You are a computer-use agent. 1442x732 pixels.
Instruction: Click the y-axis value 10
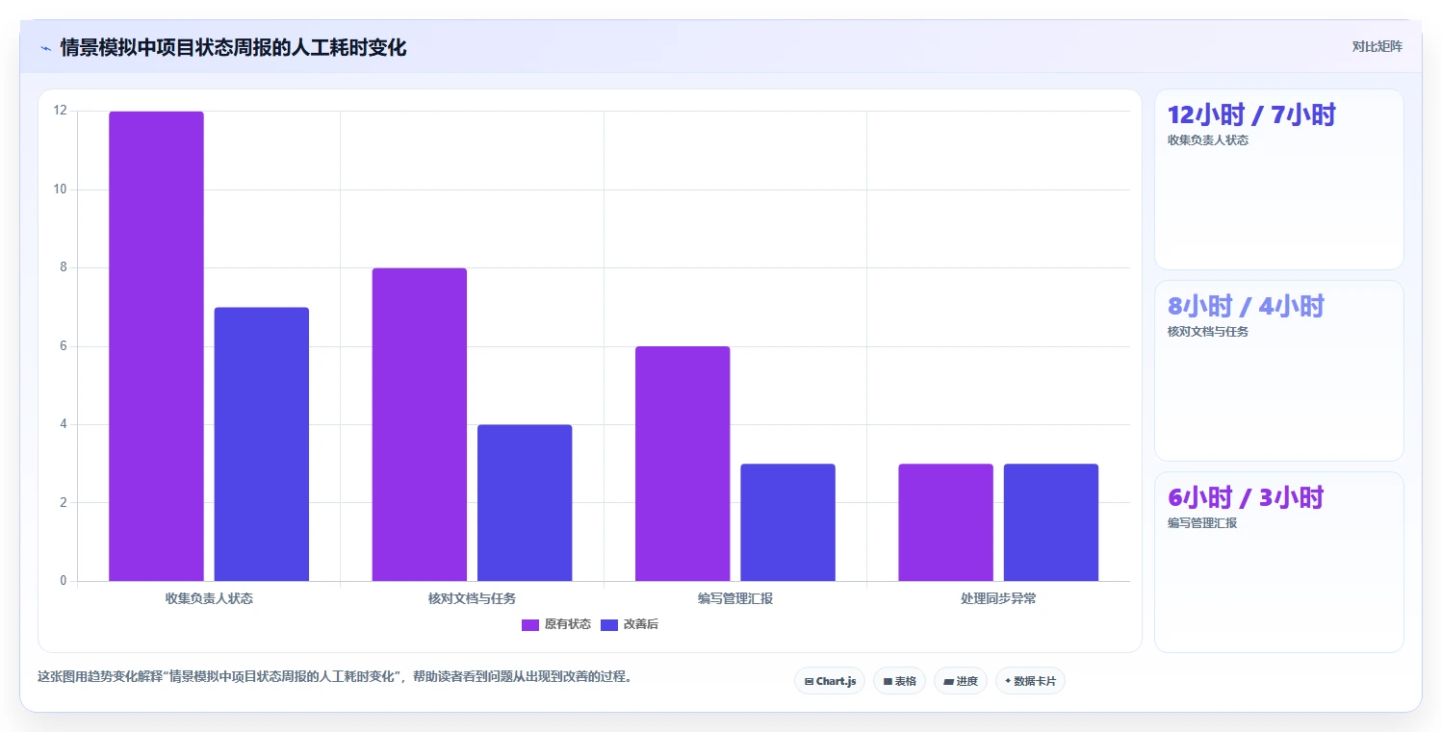coord(61,189)
